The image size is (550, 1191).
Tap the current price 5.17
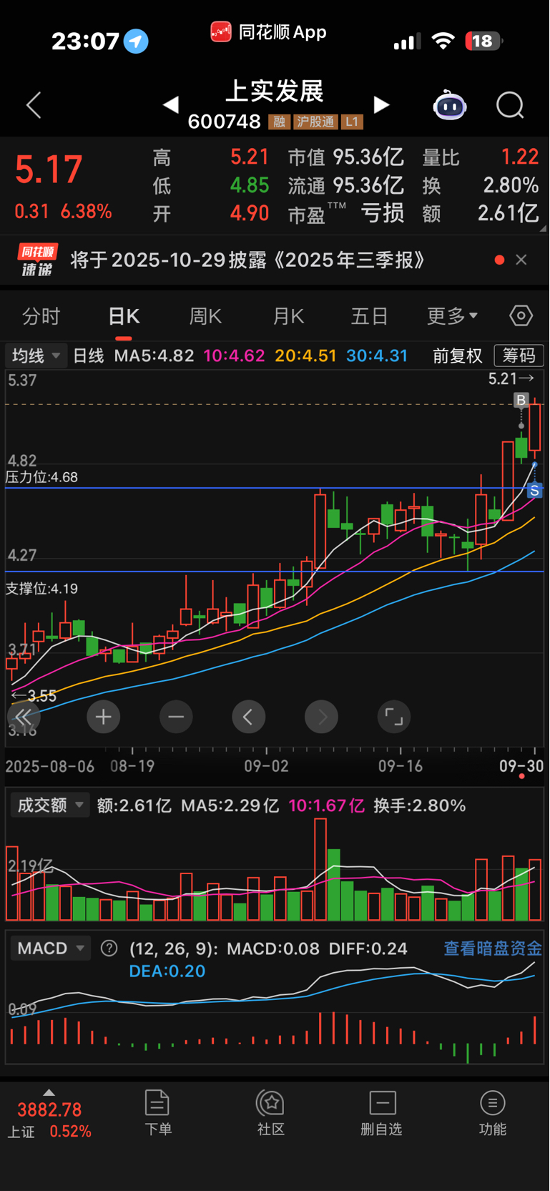[x=49, y=170]
